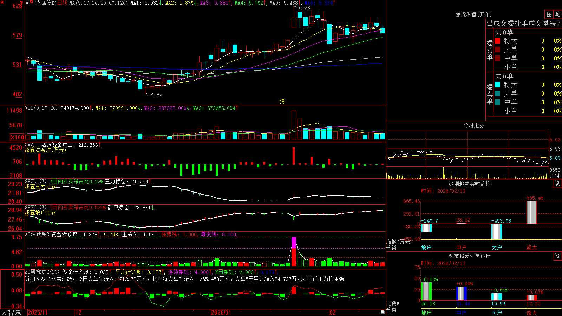Click the tallest volume bar in the VOL chart
This screenshot has height=316, width=562.
pos(294,125)
